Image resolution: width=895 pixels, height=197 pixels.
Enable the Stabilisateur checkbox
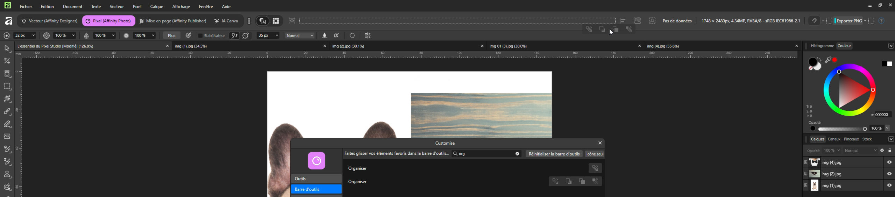coord(200,36)
